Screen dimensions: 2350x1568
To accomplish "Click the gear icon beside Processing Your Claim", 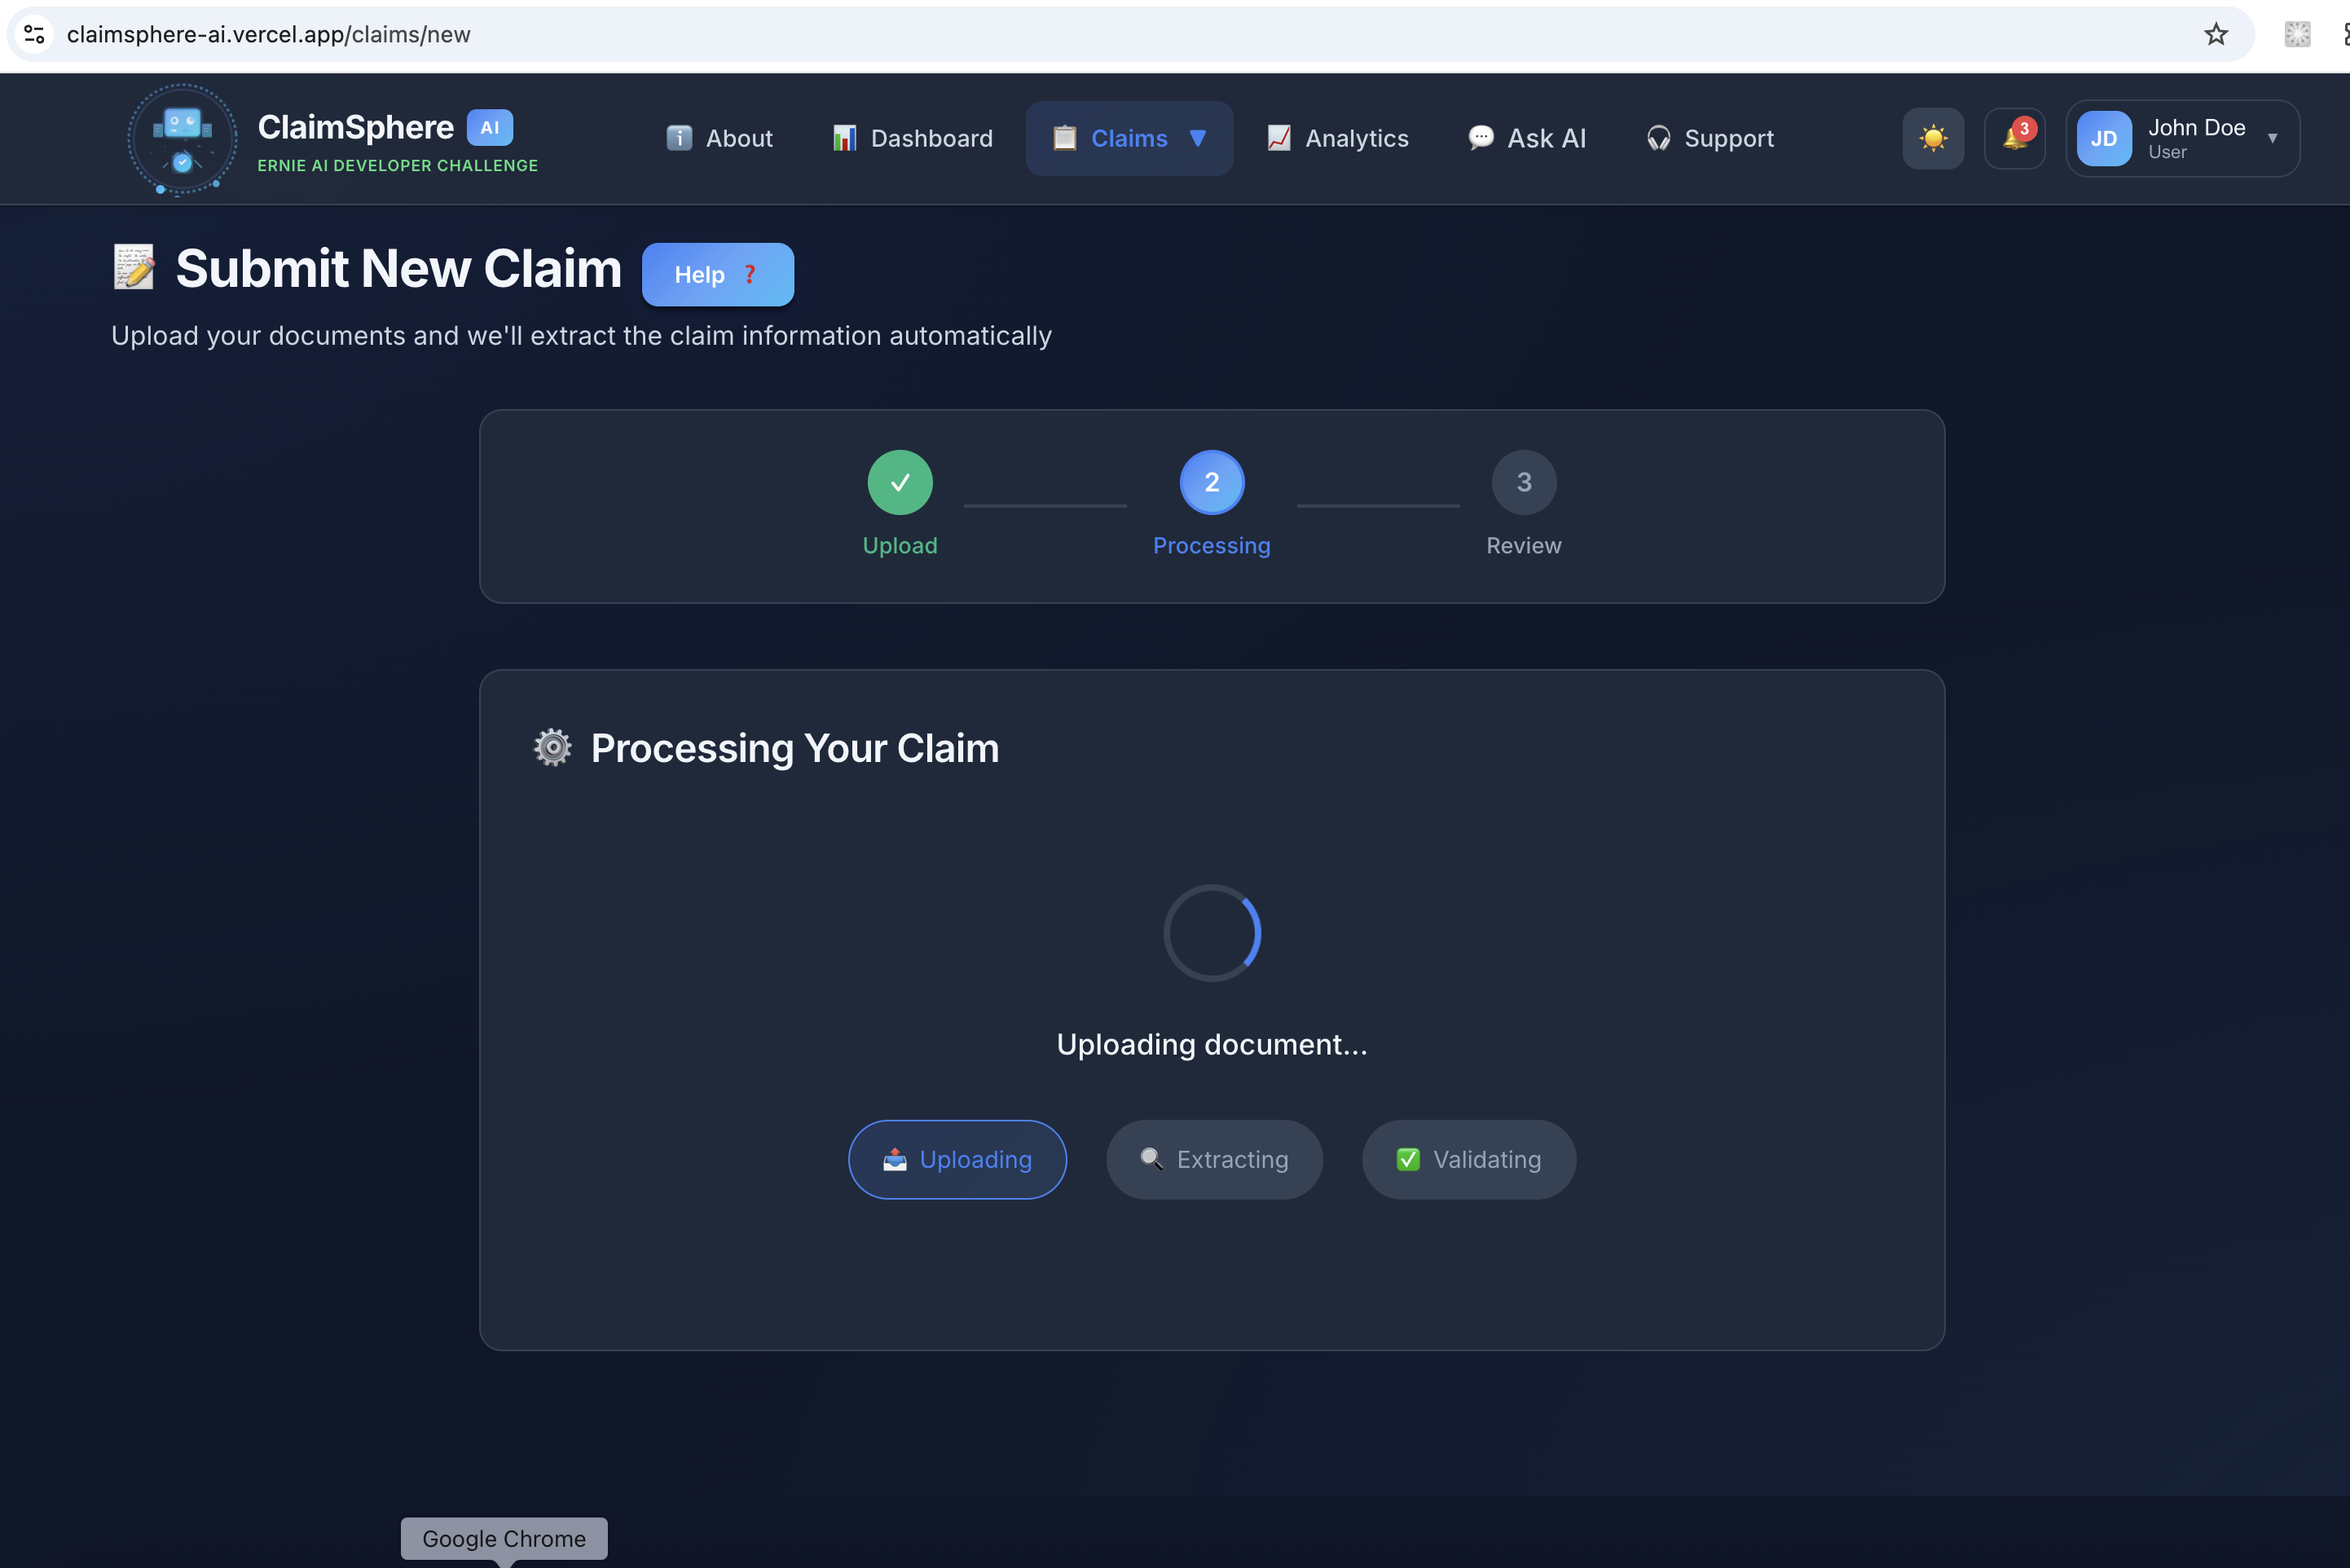I will point(552,748).
